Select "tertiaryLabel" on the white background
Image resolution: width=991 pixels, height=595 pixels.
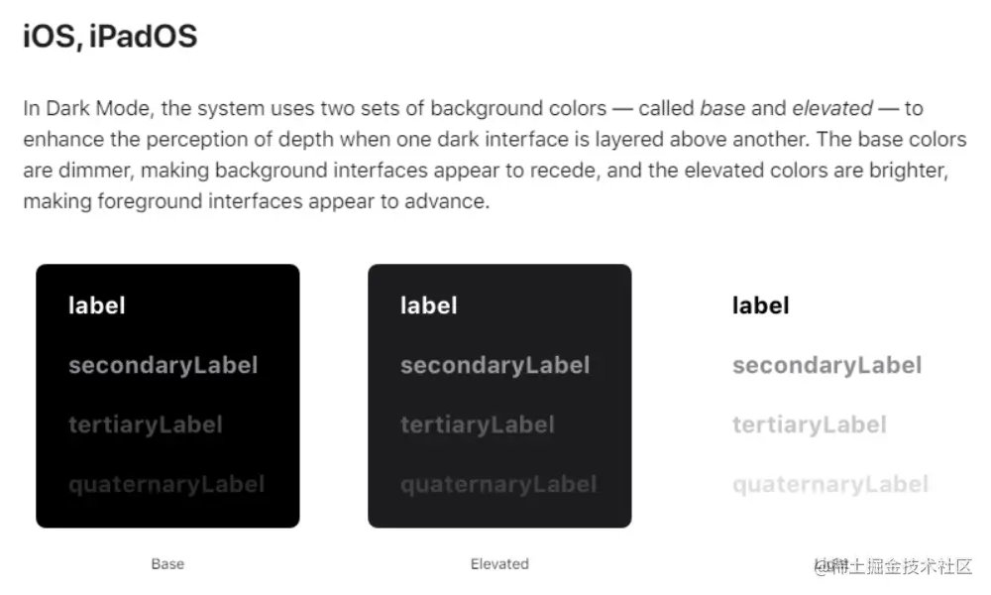point(809,424)
